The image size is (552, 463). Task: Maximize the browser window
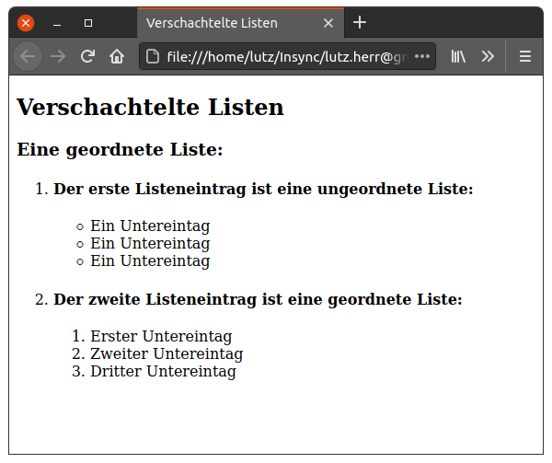[x=87, y=23]
